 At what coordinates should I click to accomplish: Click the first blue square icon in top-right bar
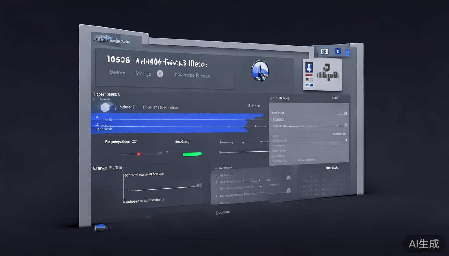[324, 51]
